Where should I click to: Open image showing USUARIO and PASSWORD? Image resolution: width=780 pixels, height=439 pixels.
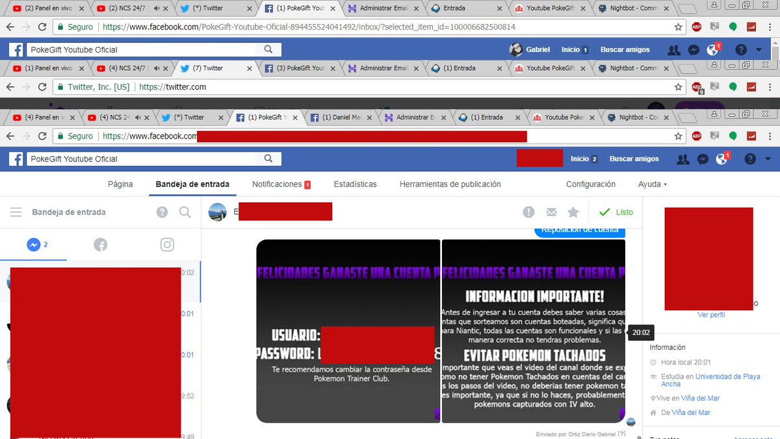click(x=348, y=331)
